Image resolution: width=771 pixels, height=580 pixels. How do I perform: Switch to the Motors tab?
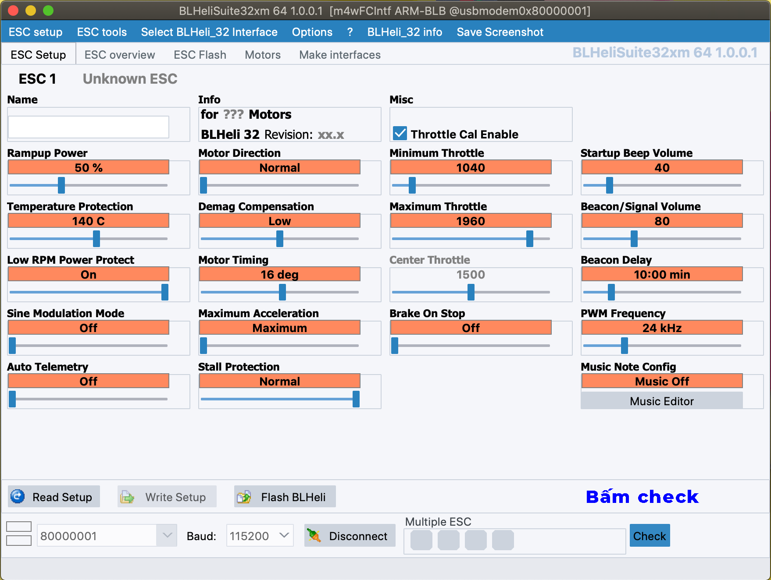(x=263, y=55)
